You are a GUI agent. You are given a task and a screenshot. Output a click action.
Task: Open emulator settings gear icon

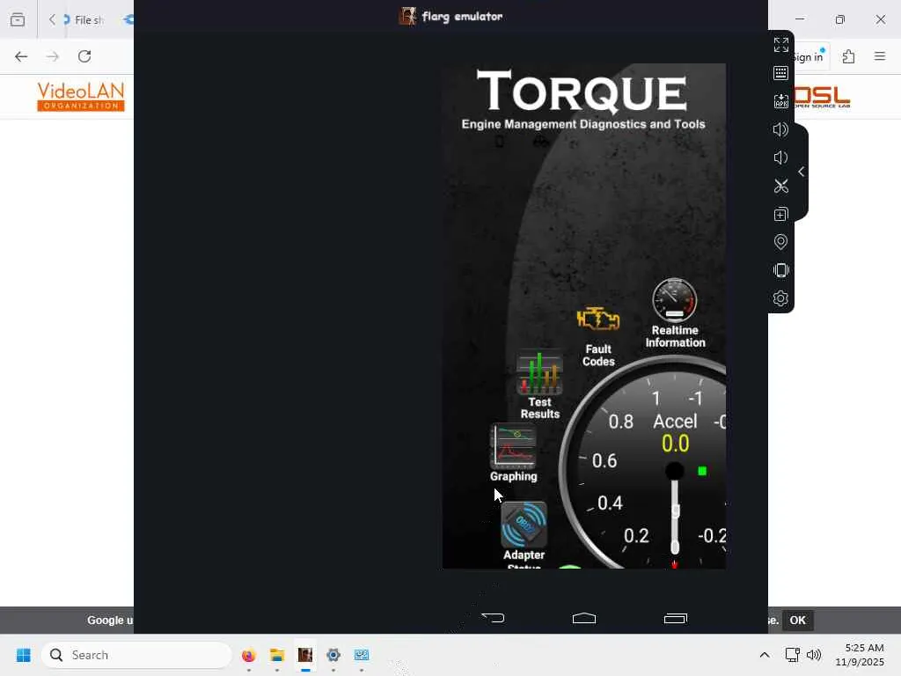(781, 298)
